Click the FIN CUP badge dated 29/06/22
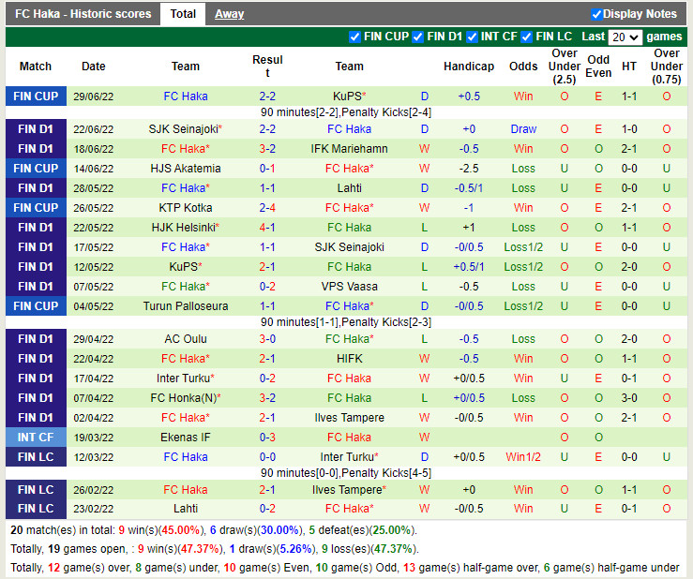Viewport: 693px width, 579px height. [36, 96]
